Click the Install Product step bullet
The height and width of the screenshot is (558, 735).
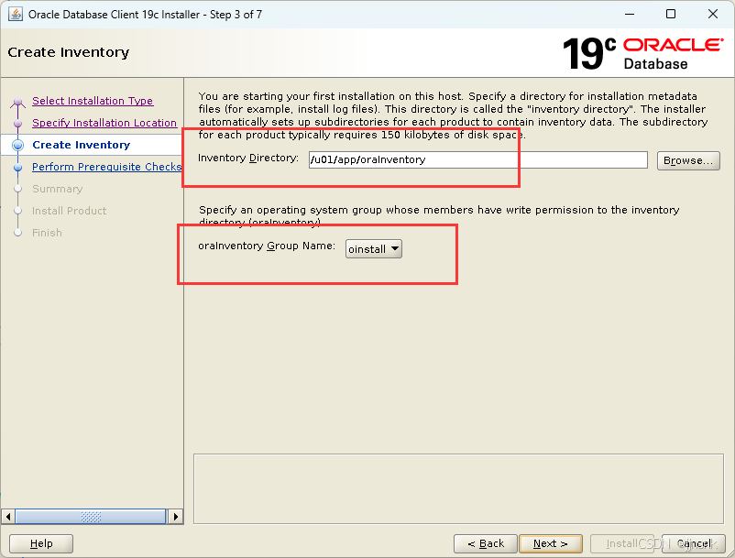pyautogui.click(x=17, y=211)
